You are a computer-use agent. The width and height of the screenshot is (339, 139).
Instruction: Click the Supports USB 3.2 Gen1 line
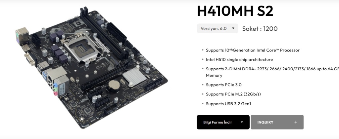228,104
